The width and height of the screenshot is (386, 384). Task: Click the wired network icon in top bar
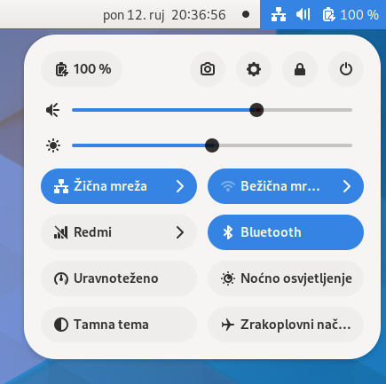[x=279, y=14]
